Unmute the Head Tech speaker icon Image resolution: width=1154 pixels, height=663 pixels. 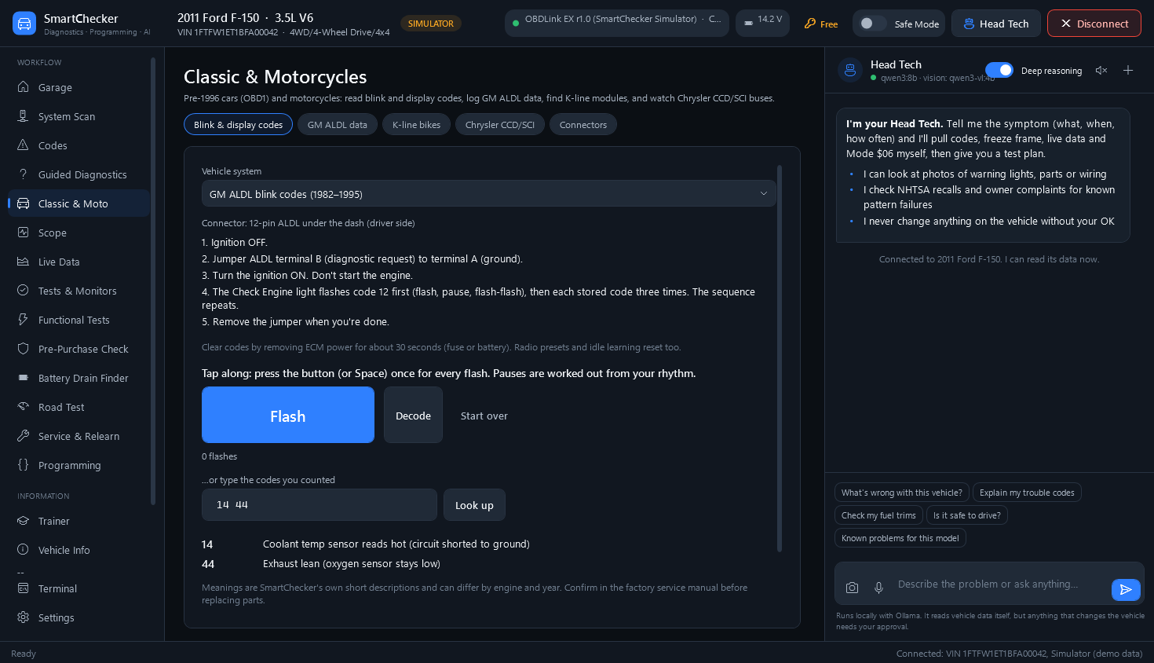tap(1101, 71)
